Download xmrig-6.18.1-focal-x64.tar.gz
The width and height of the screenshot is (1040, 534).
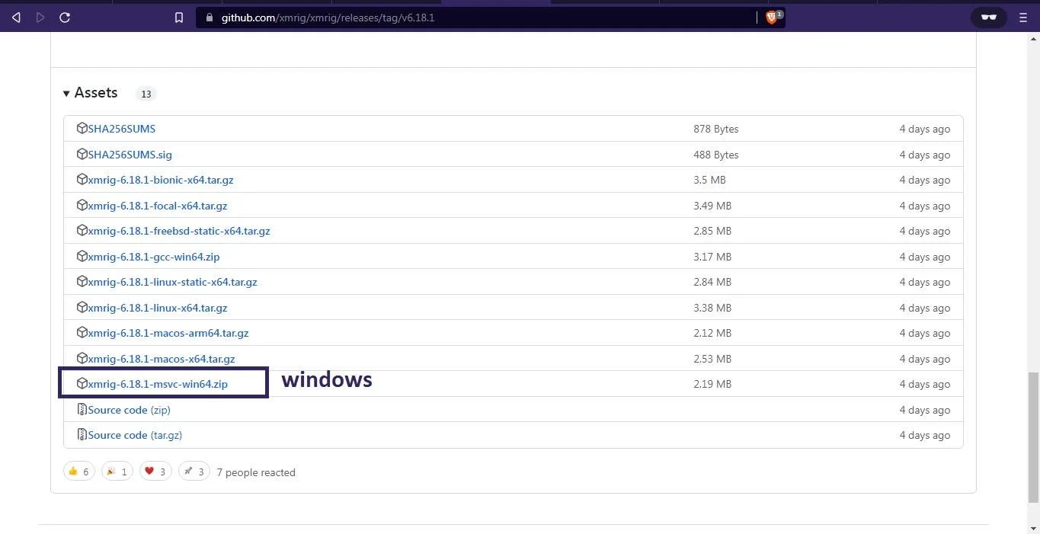[157, 206]
